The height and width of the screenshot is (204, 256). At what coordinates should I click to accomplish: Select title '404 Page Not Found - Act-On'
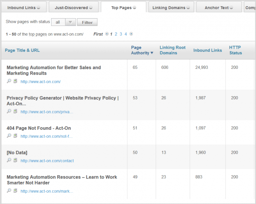coord(39,128)
